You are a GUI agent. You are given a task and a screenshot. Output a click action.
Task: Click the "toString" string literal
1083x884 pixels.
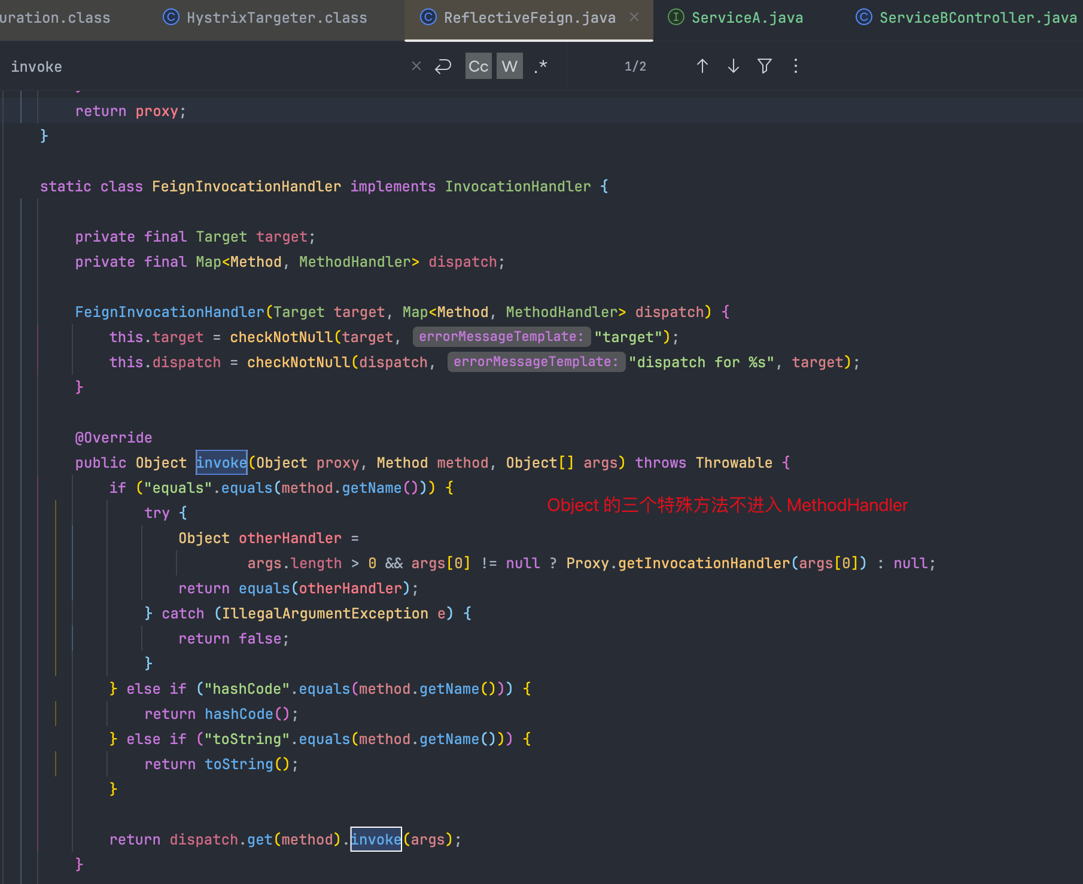[x=247, y=739]
